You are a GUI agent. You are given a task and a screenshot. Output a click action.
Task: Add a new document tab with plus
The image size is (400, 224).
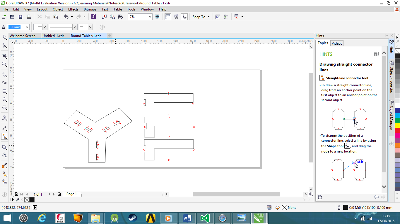(110, 36)
